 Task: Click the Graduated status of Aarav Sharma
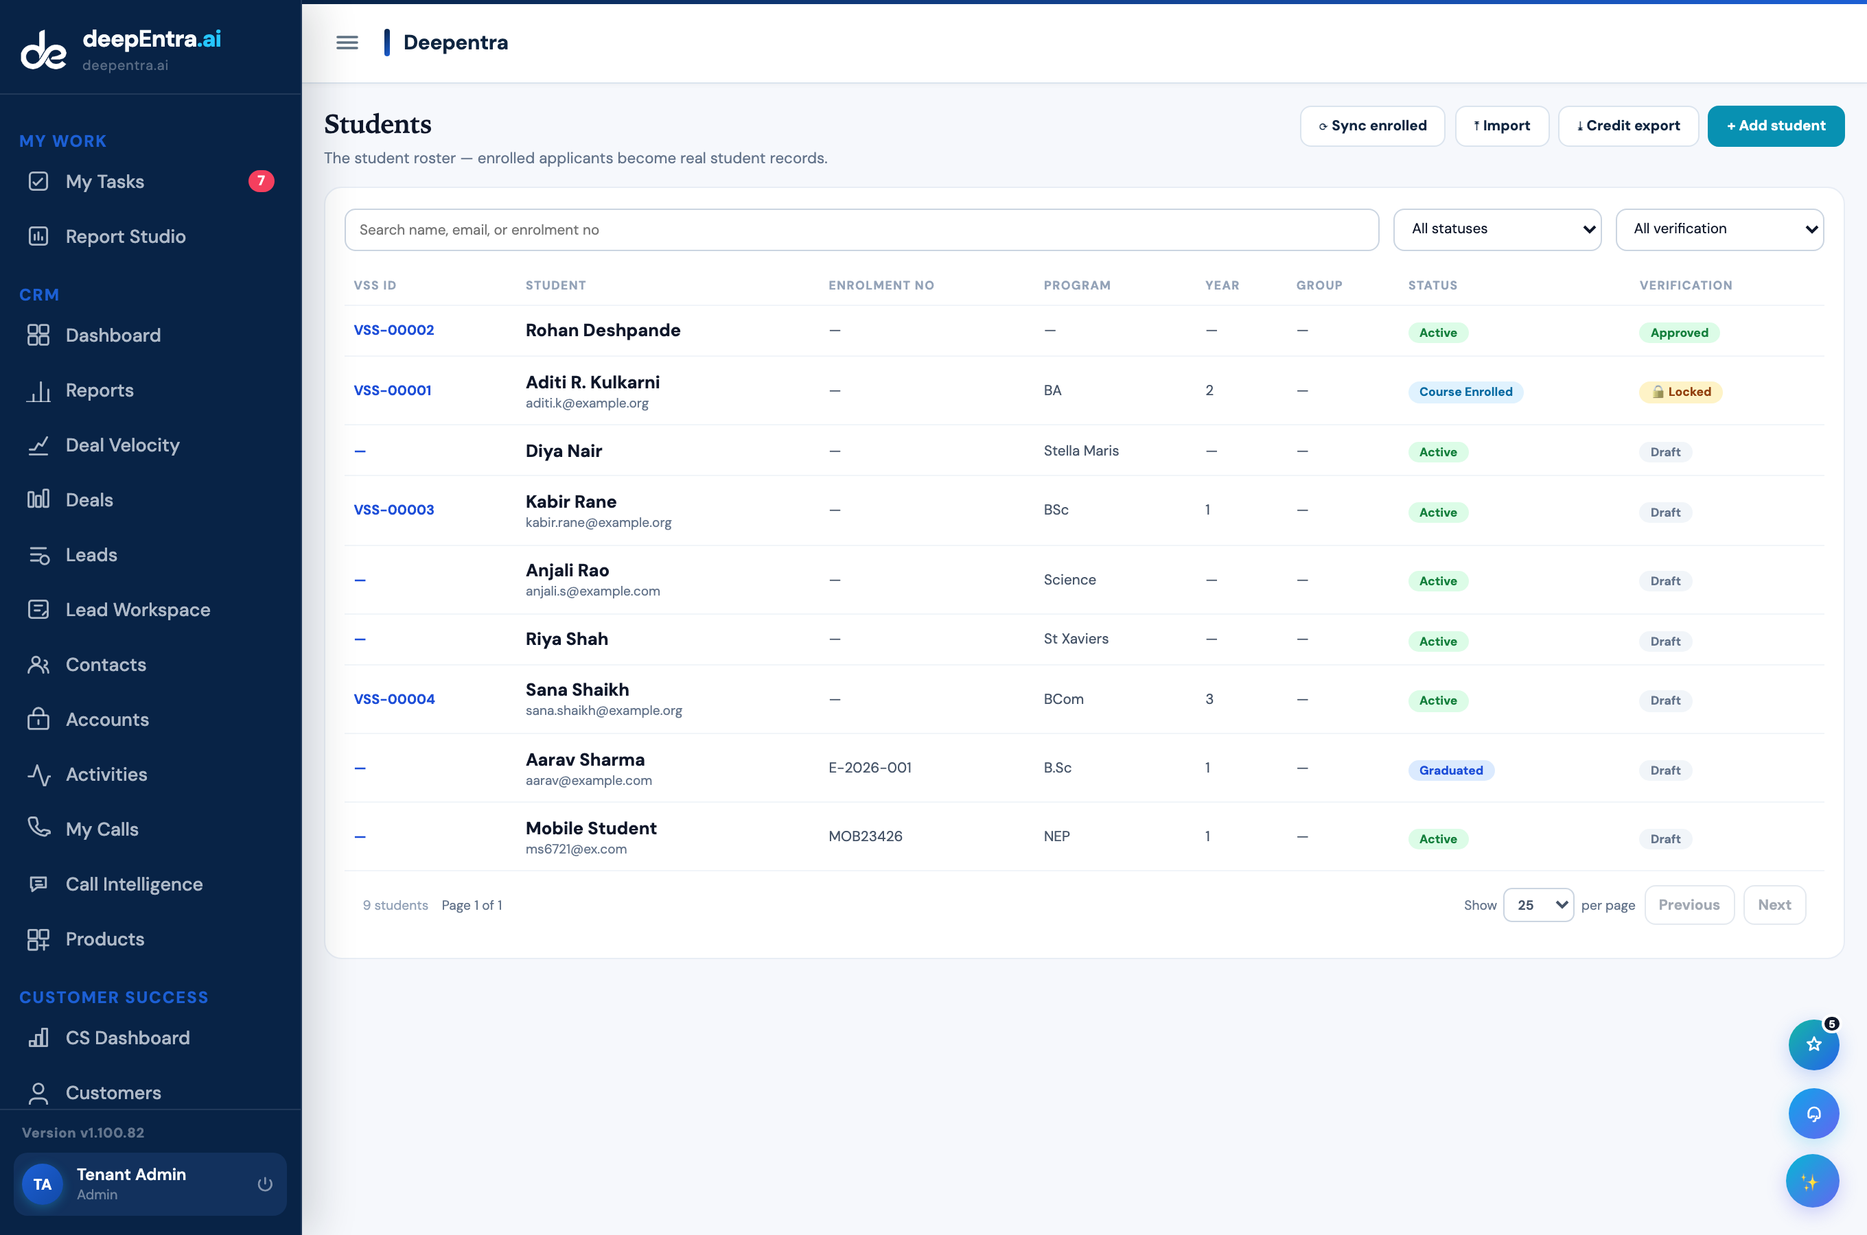(x=1451, y=771)
